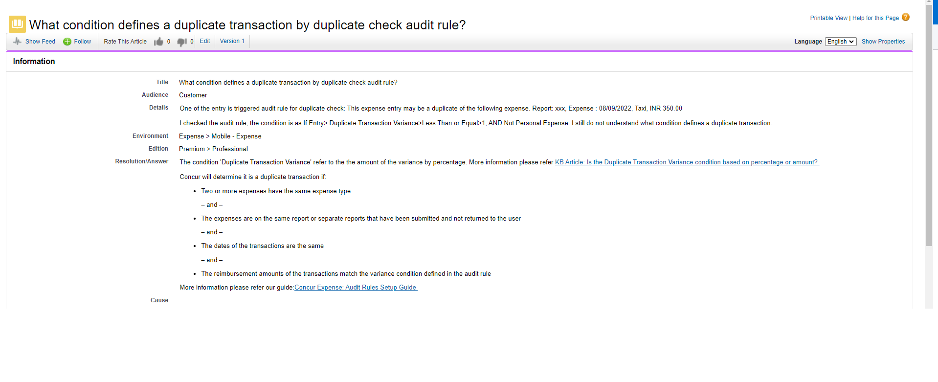Click the 'Audience' field label
Image resolution: width=938 pixels, height=382 pixels.
155,95
